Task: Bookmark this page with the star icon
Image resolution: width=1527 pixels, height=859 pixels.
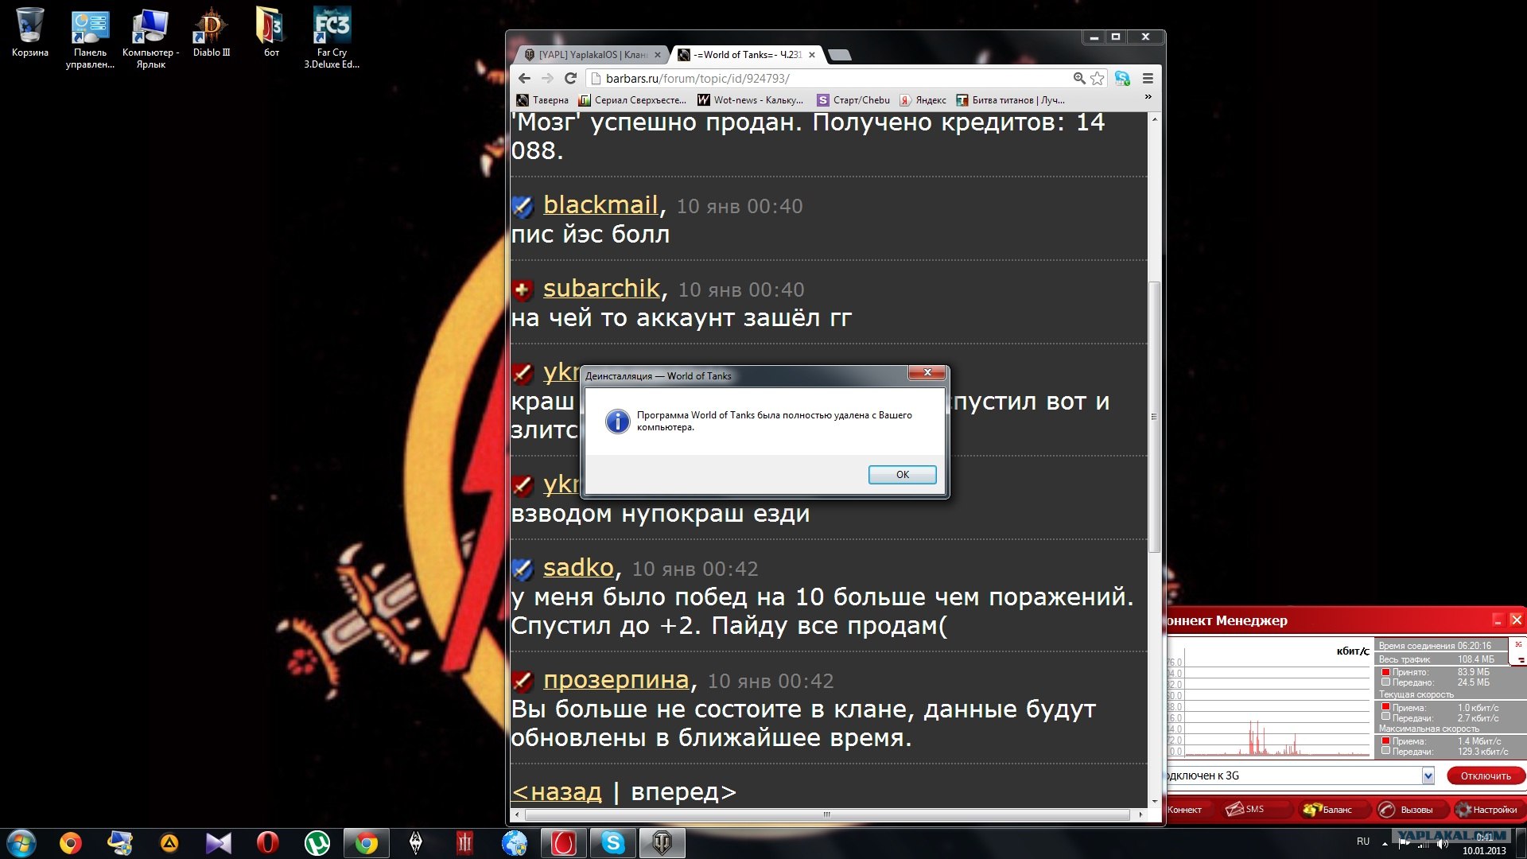Action: 1098,78
